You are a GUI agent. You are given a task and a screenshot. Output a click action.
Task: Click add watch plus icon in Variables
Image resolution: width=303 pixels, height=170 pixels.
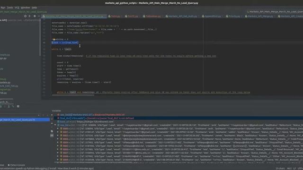tap(52, 115)
